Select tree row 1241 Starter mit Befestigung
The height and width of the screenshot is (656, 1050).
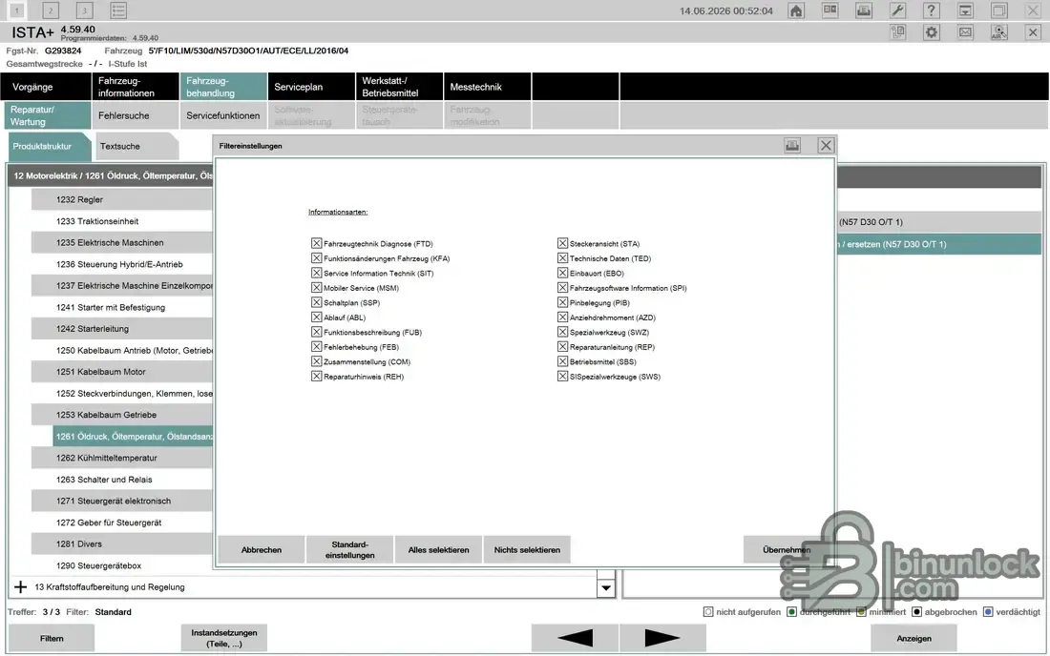(122, 308)
